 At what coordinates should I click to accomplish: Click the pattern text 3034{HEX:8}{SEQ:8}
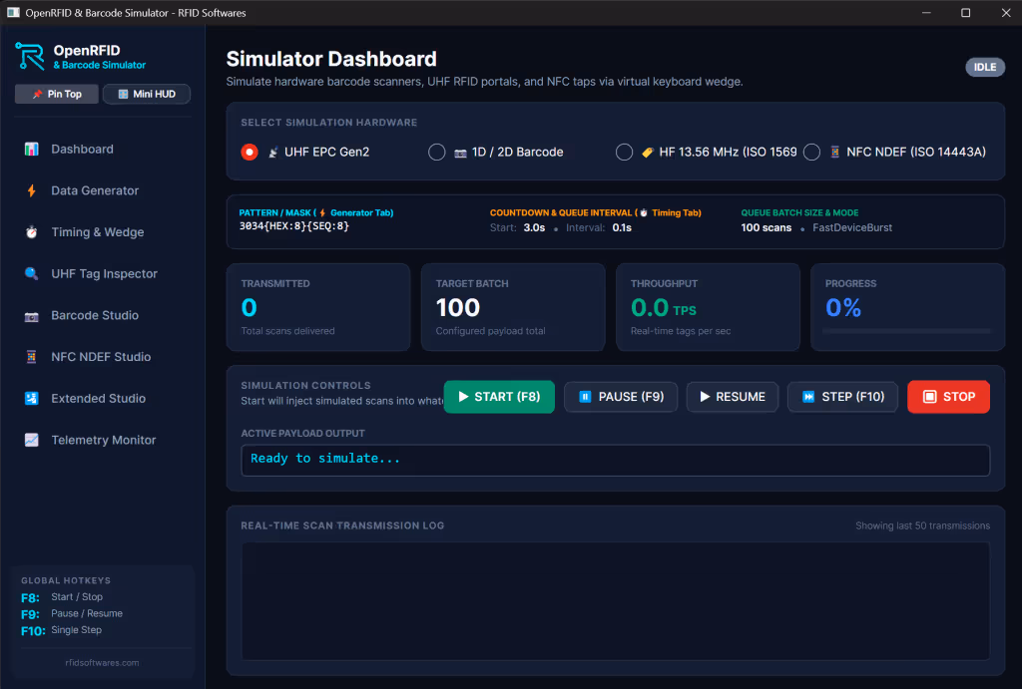294,226
